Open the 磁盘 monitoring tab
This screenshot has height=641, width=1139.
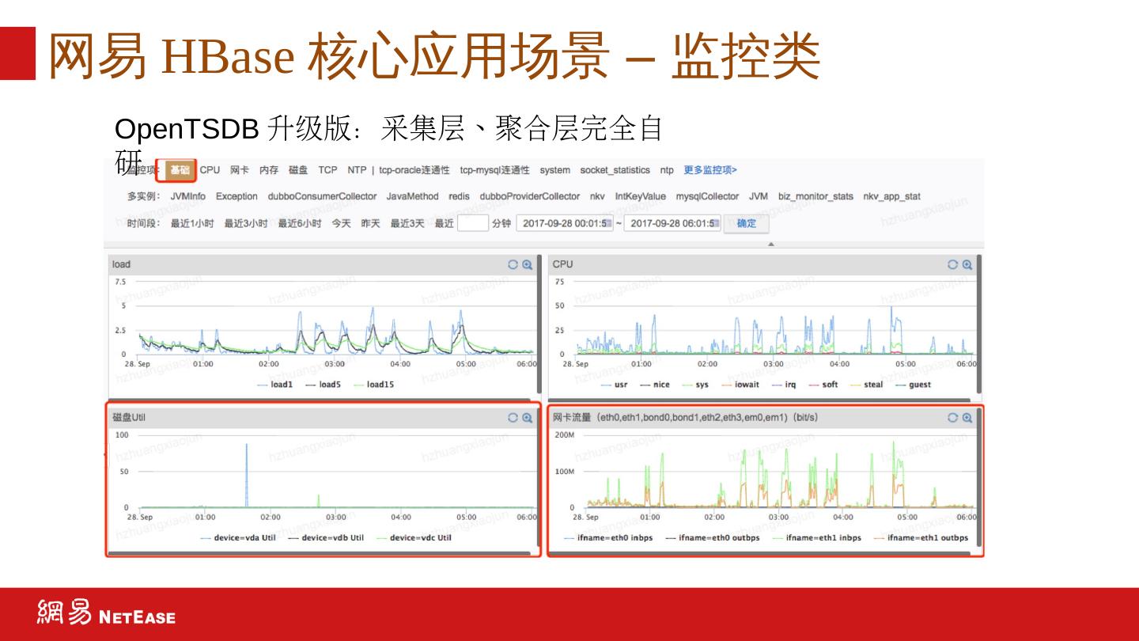(x=298, y=170)
